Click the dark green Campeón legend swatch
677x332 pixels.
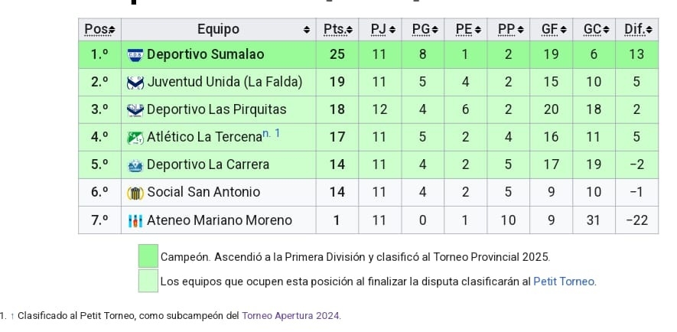148,256
